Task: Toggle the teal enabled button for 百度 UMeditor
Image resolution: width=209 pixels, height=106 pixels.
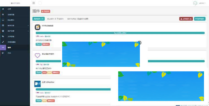Action: tap(39, 101)
